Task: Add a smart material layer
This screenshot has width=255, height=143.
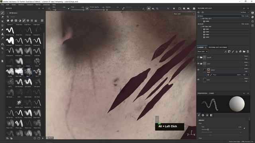Action: point(240,52)
